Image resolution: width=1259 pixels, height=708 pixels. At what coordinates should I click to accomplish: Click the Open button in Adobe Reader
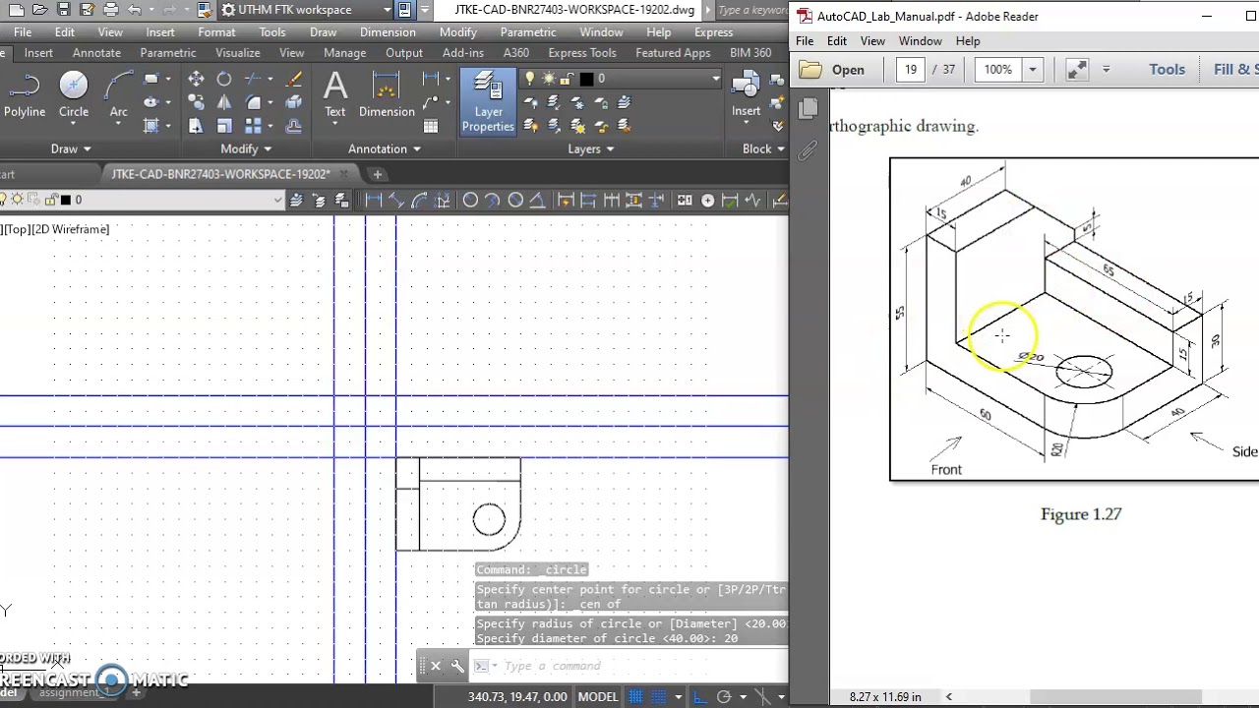pyautogui.click(x=834, y=70)
